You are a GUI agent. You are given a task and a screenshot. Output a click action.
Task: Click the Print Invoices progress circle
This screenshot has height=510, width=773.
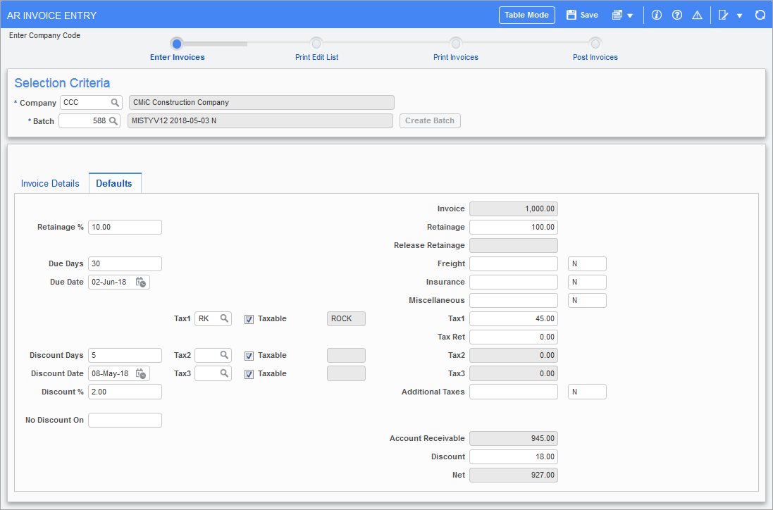(456, 44)
